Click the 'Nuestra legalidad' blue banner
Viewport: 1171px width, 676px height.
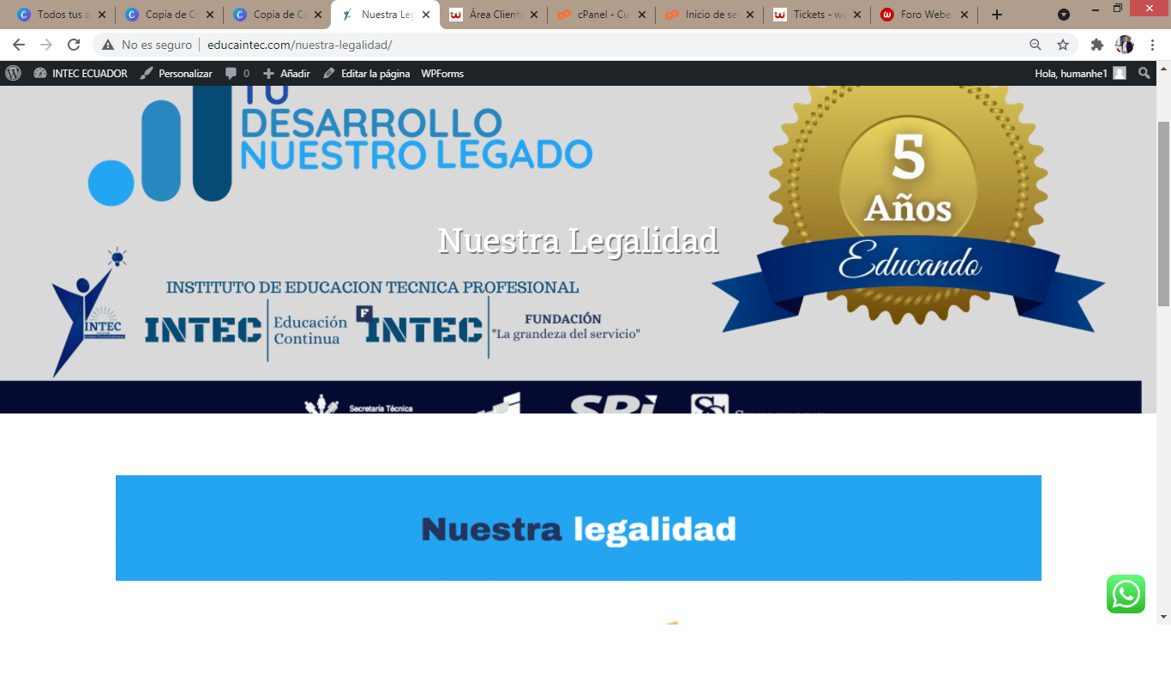click(579, 528)
